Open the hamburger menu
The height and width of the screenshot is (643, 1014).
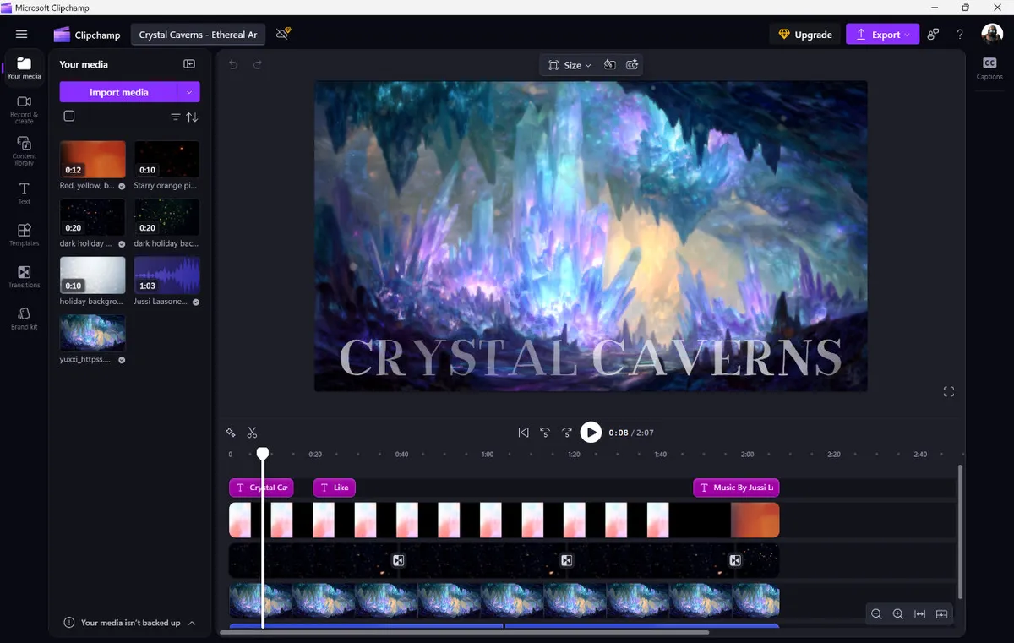(22, 34)
